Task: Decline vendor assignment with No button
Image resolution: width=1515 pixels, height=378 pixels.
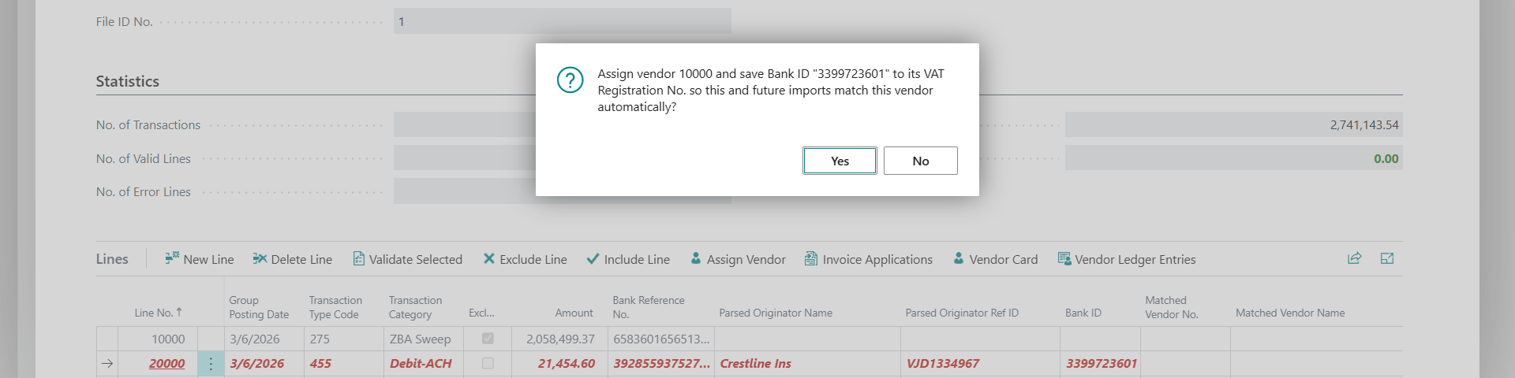Action: click(920, 161)
